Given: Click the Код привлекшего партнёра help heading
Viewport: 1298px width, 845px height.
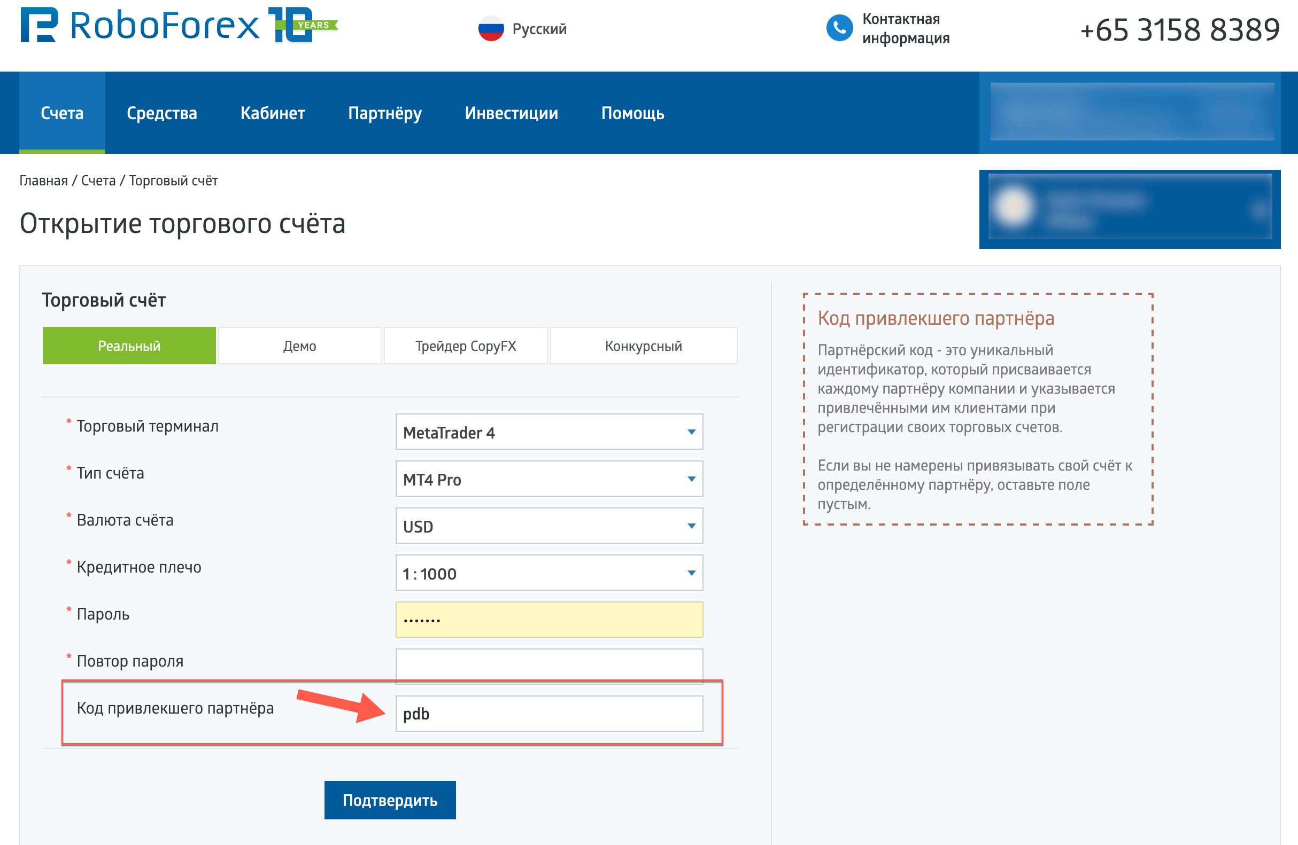Looking at the screenshot, I should point(936,318).
